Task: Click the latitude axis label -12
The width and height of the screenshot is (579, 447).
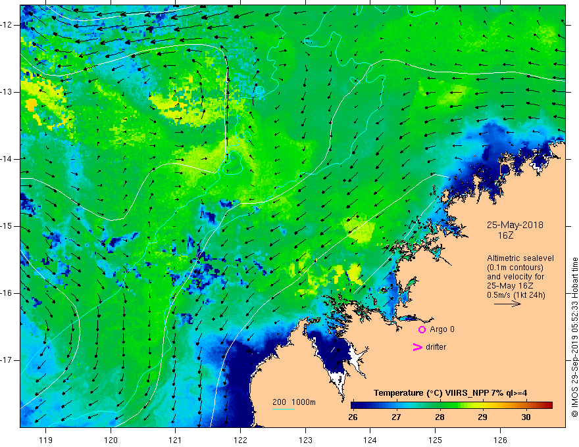Action: pos(7,25)
